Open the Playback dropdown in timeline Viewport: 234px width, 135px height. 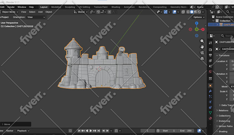[23, 131]
